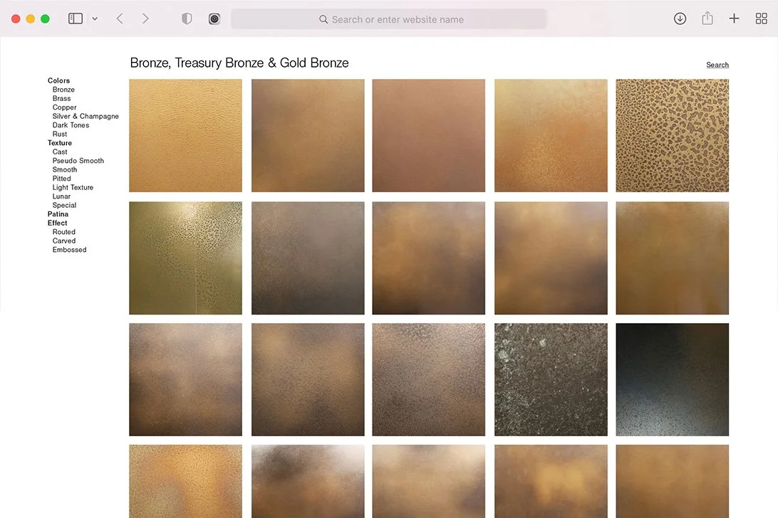This screenshot has height=518, width=778.
Task: Show downloads with the arrow icon
Action: click(x=680, y=18)
